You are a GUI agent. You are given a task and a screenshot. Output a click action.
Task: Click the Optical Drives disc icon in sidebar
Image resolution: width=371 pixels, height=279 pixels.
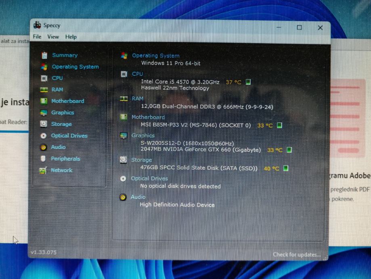tap(44, 135)
